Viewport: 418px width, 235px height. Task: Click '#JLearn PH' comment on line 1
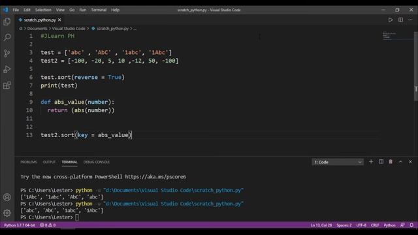(57, 36)
